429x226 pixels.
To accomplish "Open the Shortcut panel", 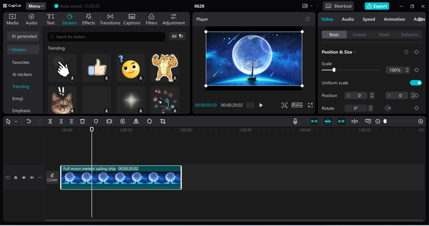I will pos(339,6).
